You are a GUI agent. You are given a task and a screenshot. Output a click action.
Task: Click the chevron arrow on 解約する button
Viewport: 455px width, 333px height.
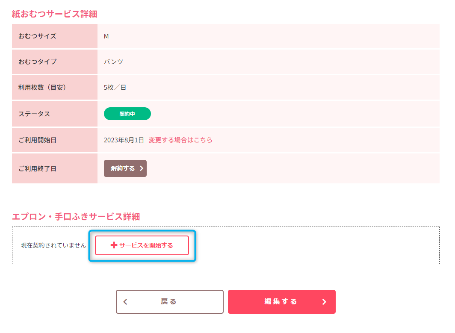141,168
